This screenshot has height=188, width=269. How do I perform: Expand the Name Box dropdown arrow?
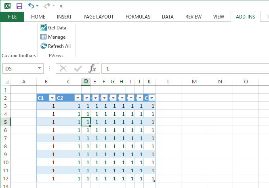tap(39, 68)
